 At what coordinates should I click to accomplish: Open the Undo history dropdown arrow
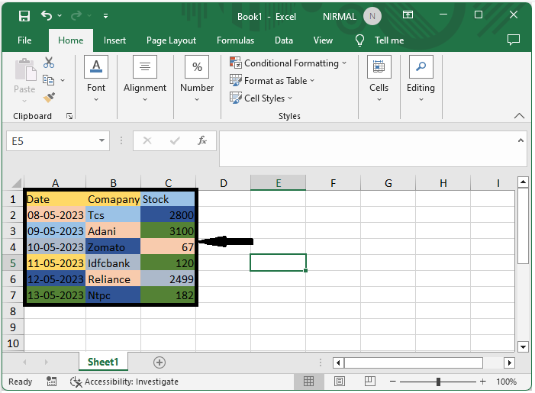(x=60, y=16)
